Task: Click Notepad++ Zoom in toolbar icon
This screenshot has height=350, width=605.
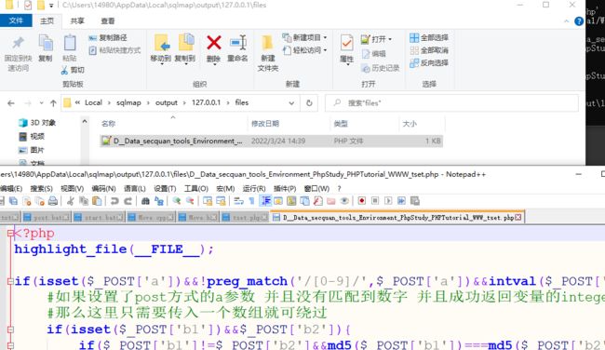Action: click(177, 201)
